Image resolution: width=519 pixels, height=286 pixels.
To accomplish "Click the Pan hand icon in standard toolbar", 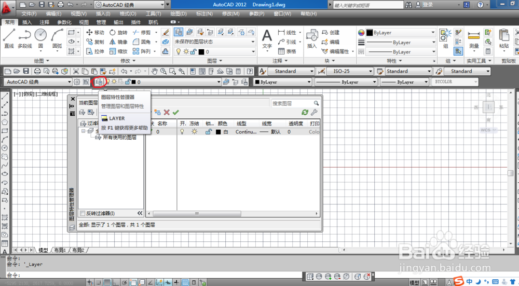I will coord(154,71).
